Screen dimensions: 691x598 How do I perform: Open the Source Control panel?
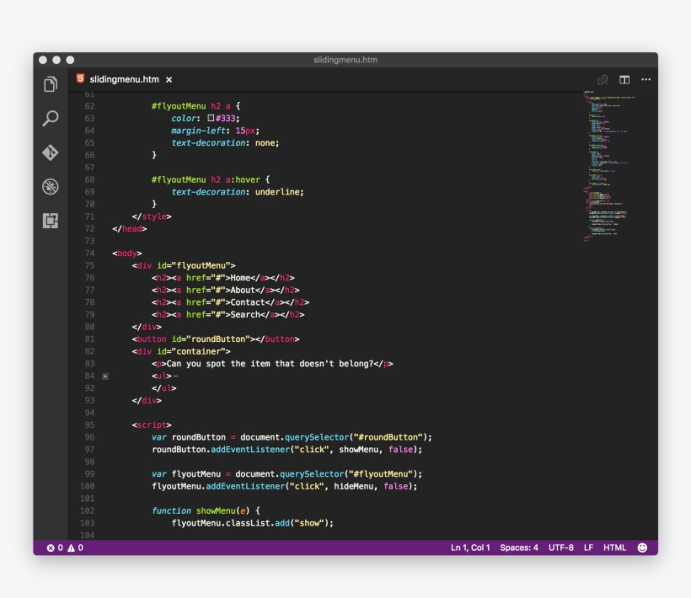50,152
